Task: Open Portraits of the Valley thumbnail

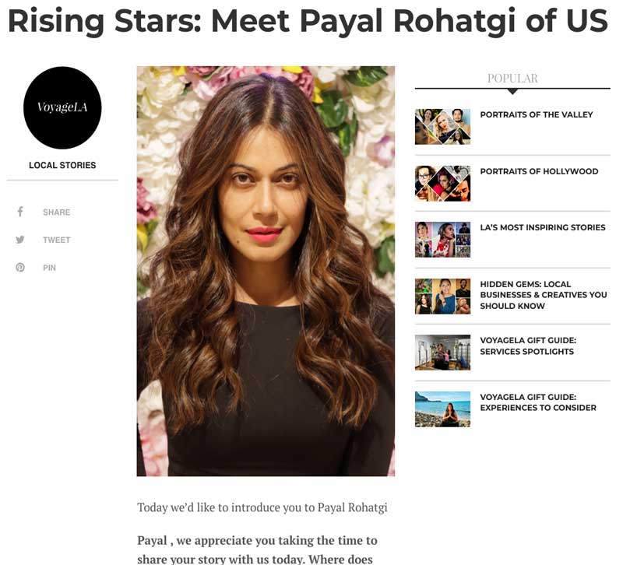Action: (x=442, y=127)
